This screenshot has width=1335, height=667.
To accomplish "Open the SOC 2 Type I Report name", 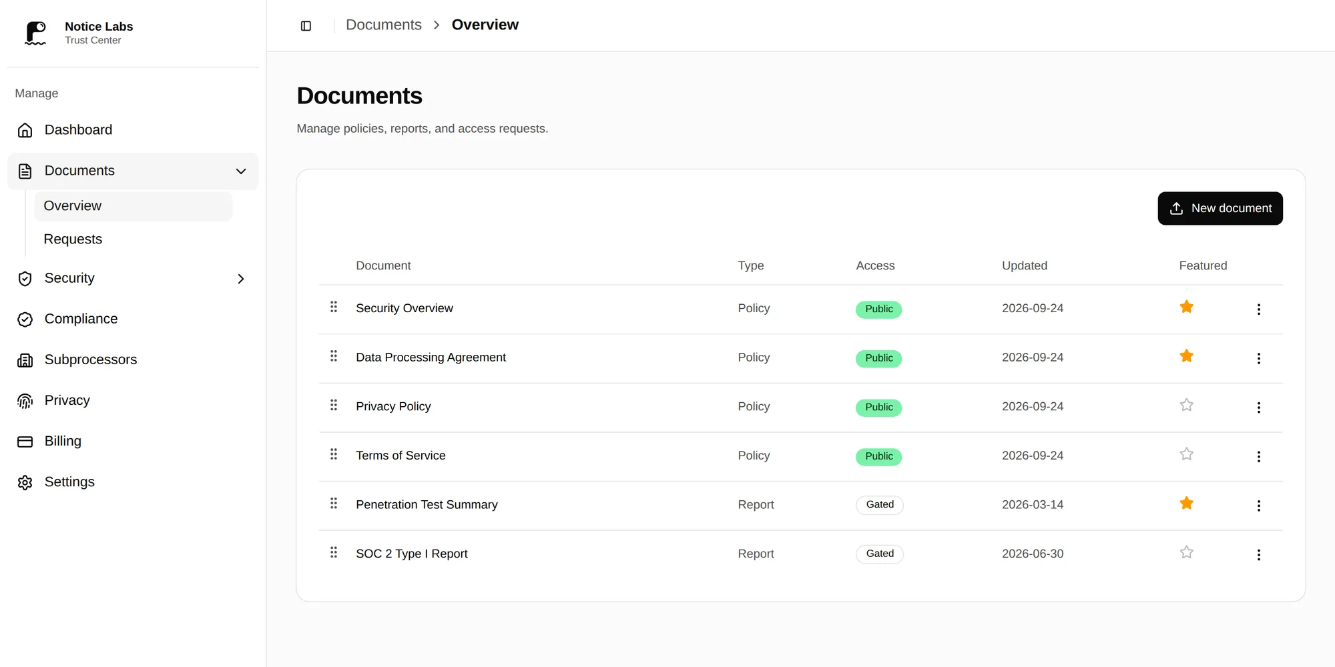I will (412, 554).
